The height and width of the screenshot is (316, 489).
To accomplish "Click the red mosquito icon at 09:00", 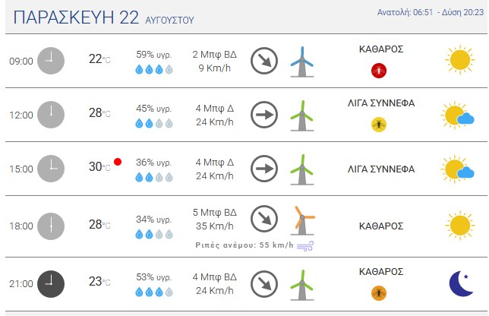I will click(x=379, y=71).
